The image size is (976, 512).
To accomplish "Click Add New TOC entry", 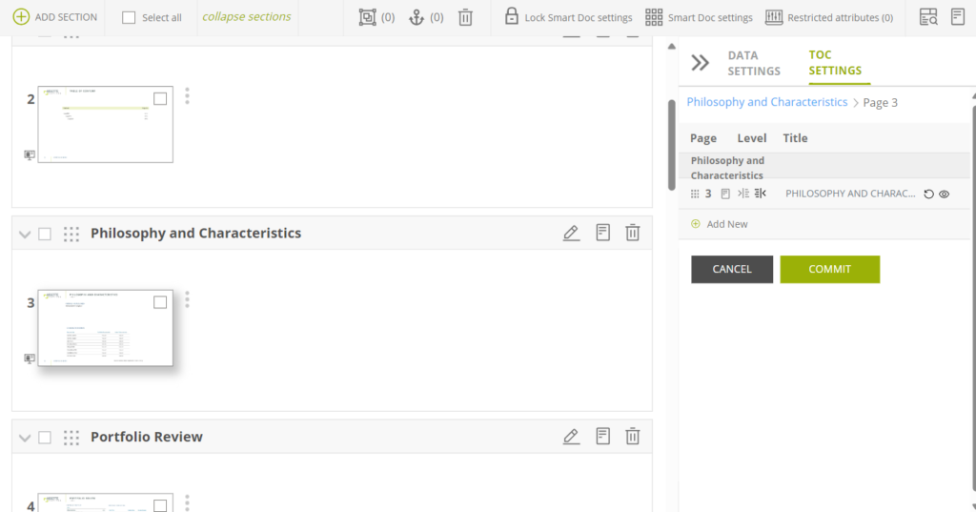I will 720,224.
